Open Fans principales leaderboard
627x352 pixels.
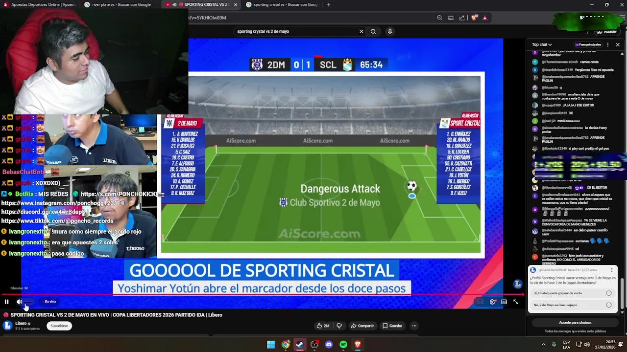(x=587, y=44)
